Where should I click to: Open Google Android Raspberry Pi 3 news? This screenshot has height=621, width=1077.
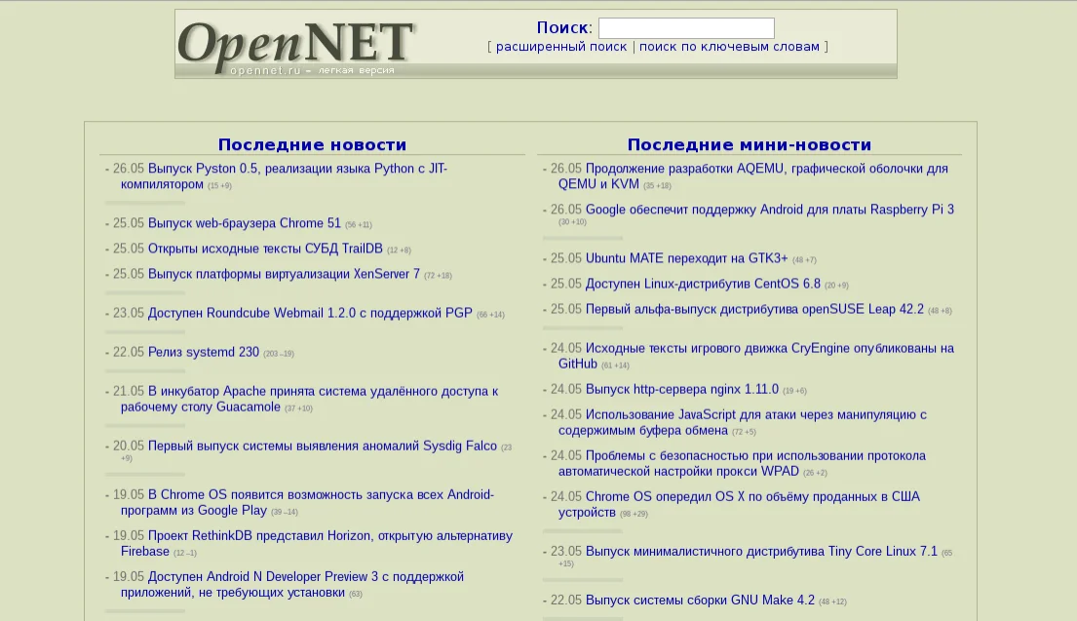[769, 210]
